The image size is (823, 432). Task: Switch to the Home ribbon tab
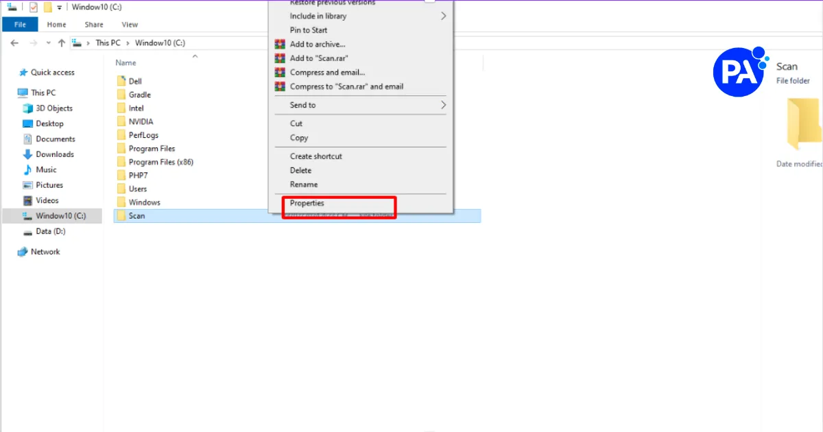click(x=57, y=25)
